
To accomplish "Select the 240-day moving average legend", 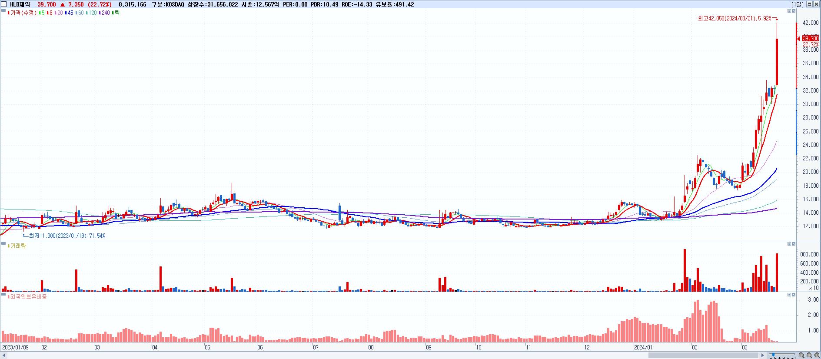I will (105, 13).
